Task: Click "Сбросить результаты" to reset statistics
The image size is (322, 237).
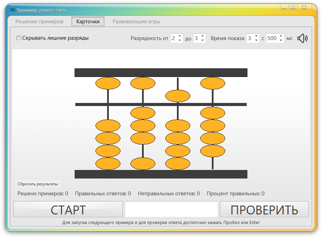Action: pos(38,184)
